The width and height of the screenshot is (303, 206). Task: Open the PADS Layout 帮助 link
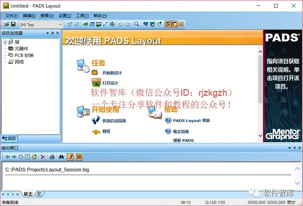[x=192, y=120]
